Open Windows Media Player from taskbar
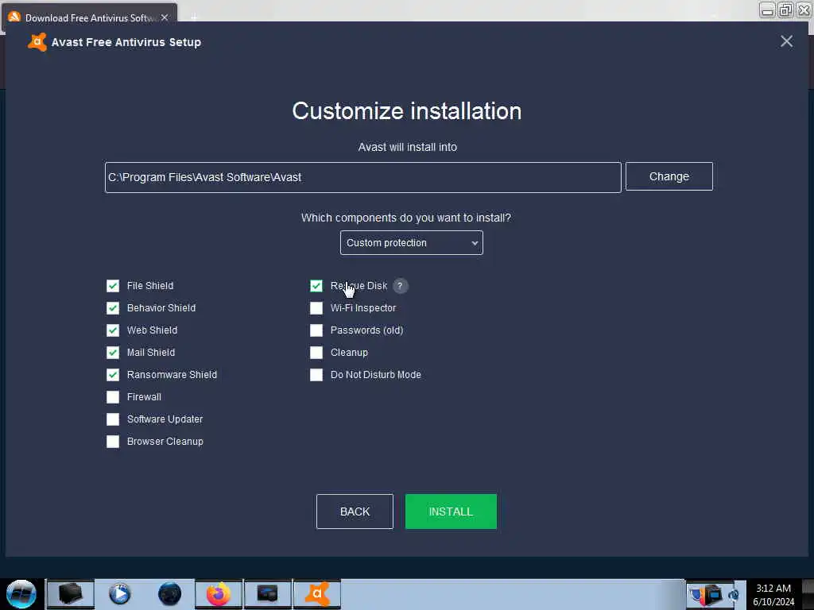 click(119, 594)
